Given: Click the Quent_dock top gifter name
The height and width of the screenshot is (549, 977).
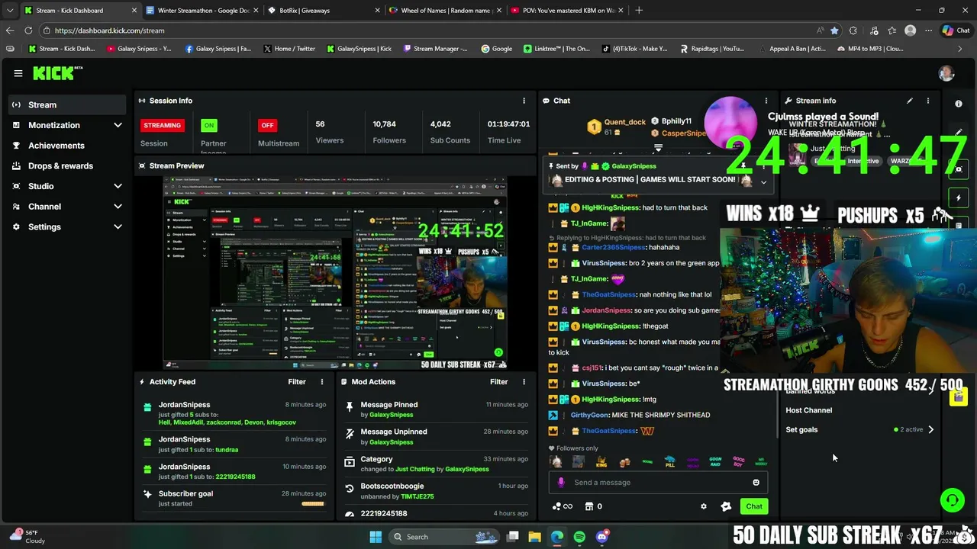Looking at the screenshot, I should (625, 122).
